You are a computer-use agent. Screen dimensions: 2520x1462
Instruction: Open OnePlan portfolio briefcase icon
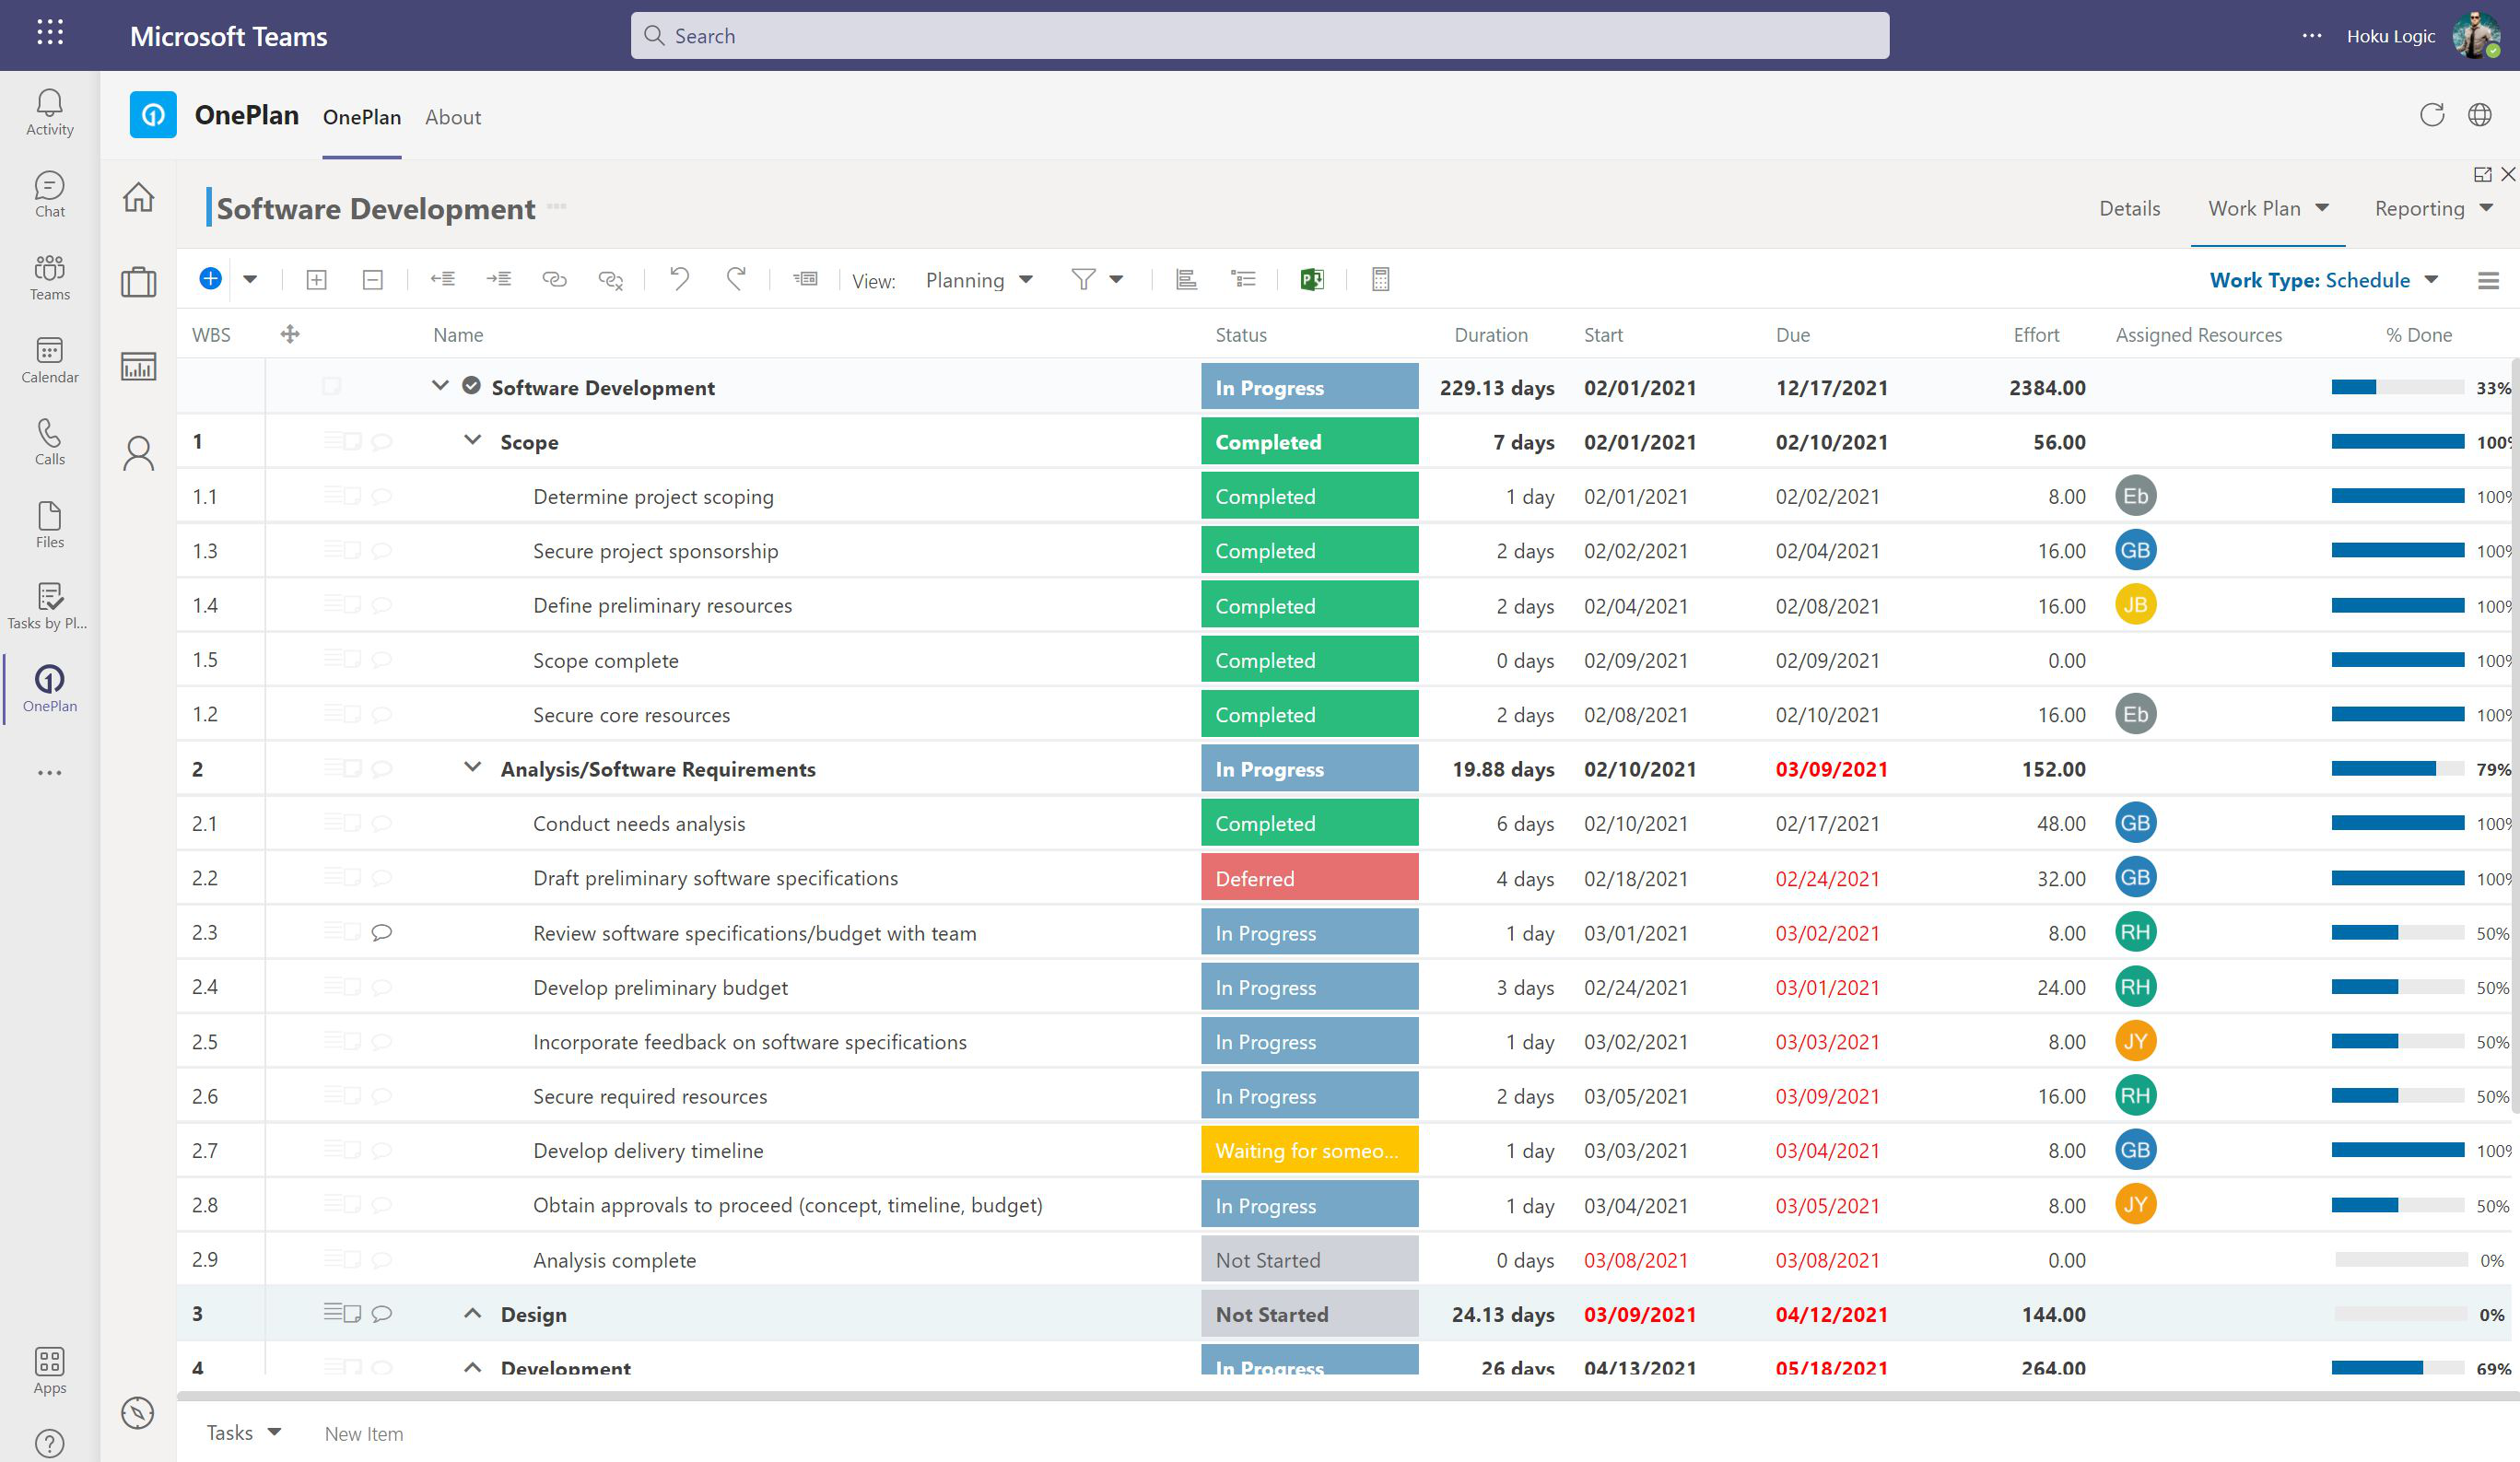pos(139,282)
